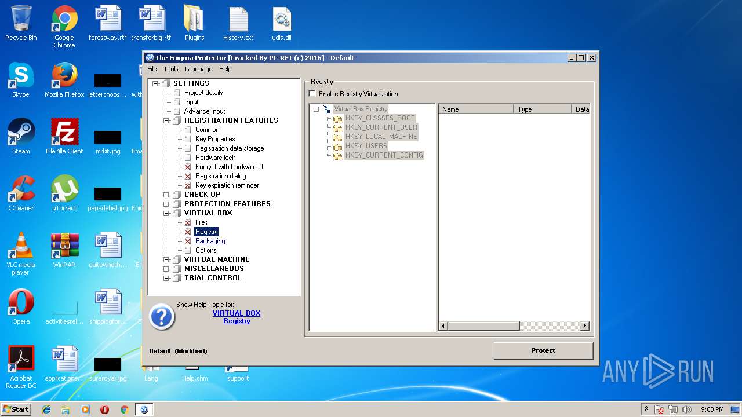
Task: Enable Registry Virtualization checkbox
Action: [312, 94]
